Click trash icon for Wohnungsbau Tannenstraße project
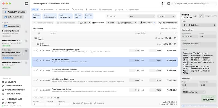This screenshot has height=108, width=218. [26, 51]
